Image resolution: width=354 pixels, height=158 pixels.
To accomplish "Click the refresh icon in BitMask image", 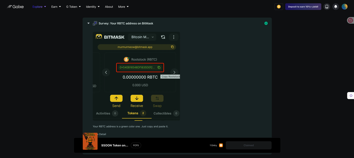I will tap(163, 37).
